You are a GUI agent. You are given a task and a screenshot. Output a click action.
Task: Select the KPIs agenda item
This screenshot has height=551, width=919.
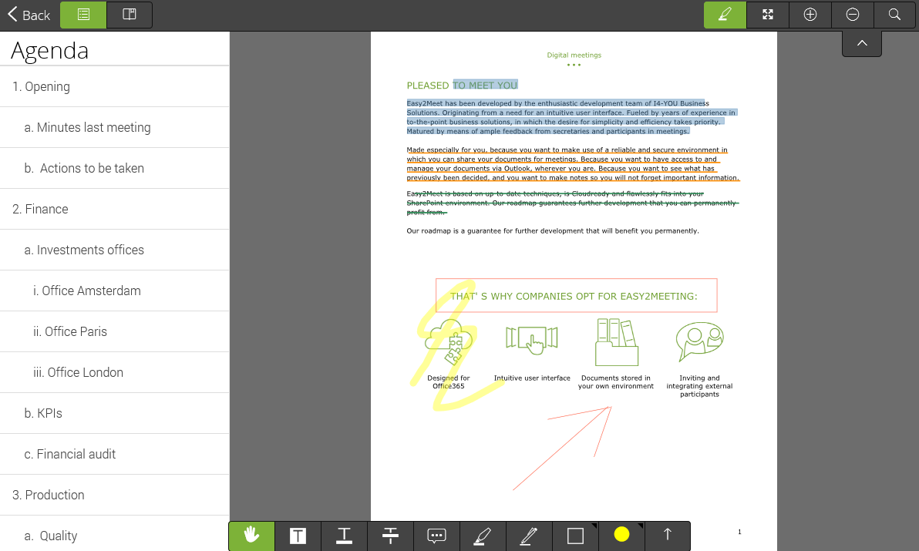tap(114, 413)
